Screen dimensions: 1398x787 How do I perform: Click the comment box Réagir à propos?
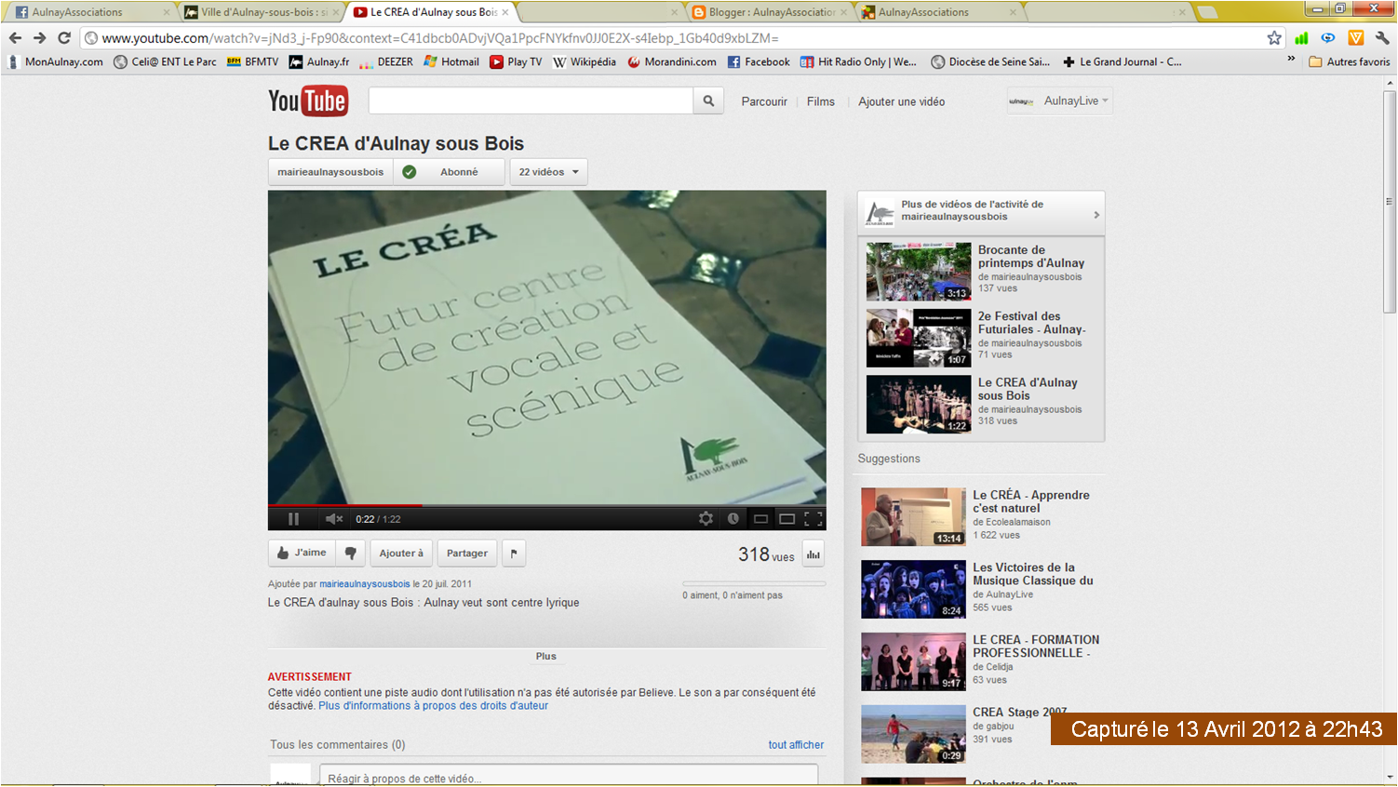[569, 776]
